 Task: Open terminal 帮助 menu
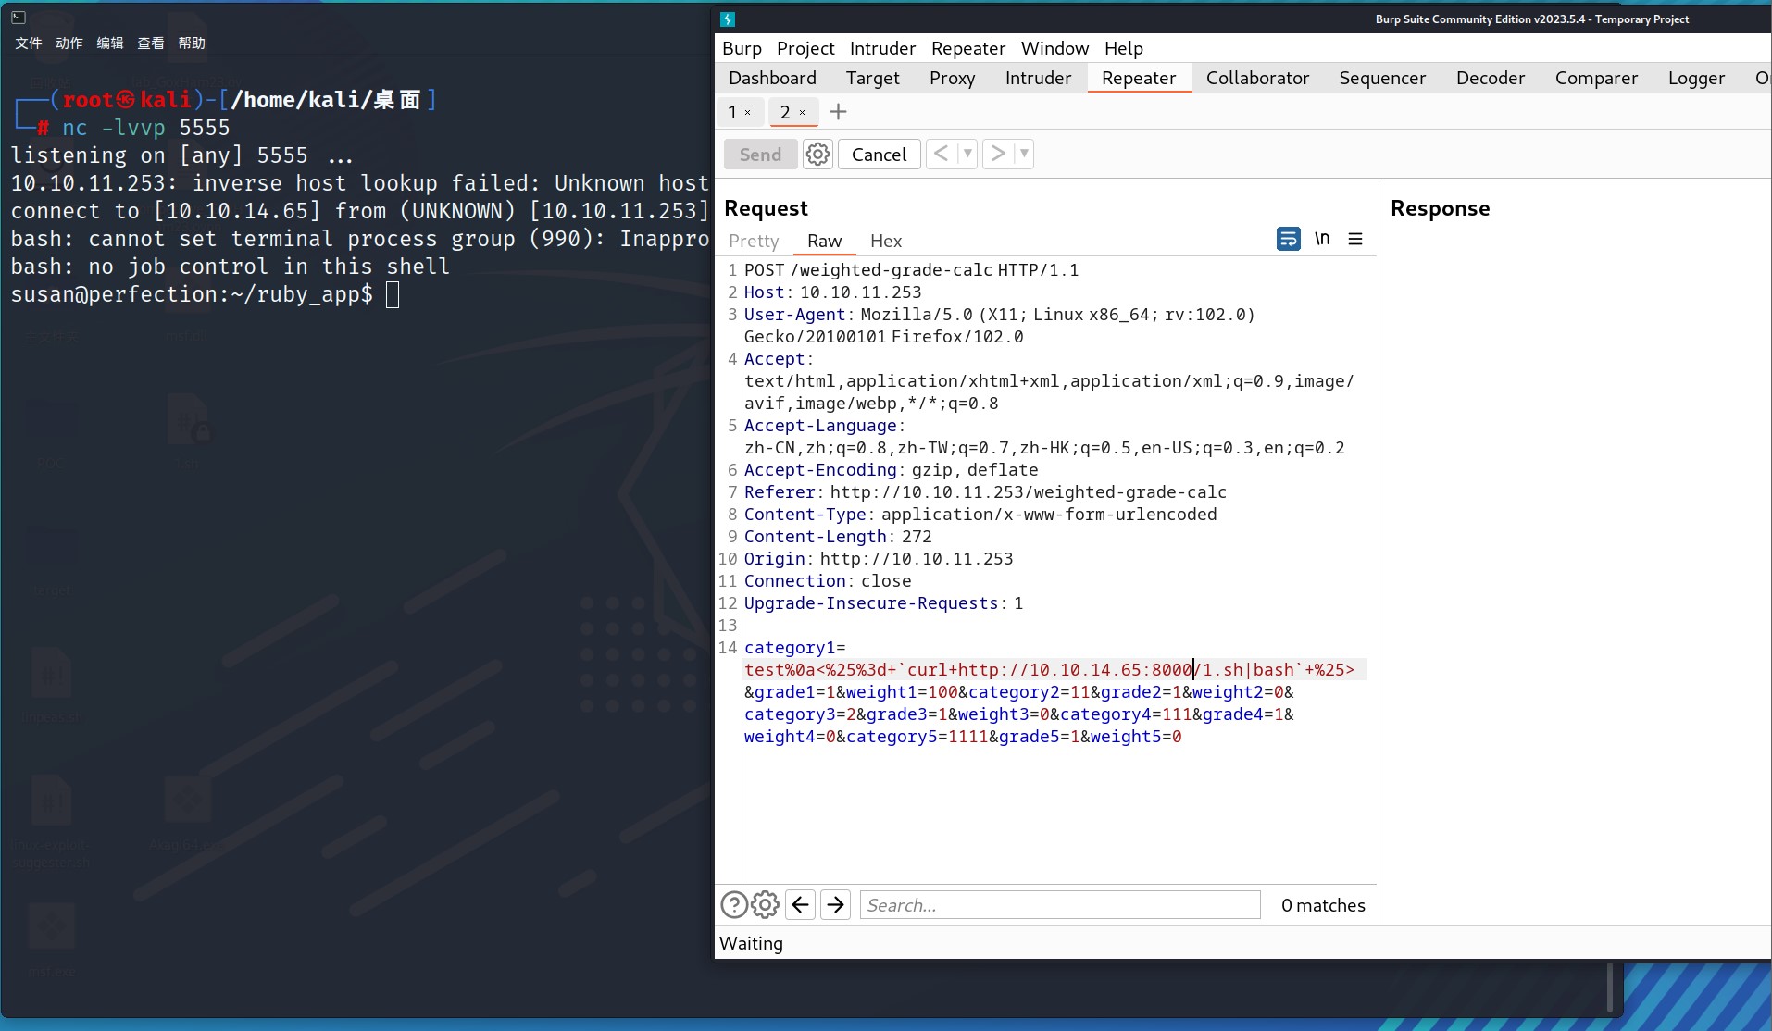[x=192, y=43]
